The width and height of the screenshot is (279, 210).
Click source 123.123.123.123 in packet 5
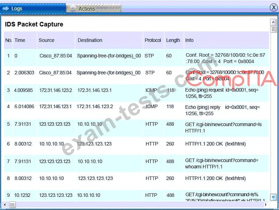coord(55,124)
